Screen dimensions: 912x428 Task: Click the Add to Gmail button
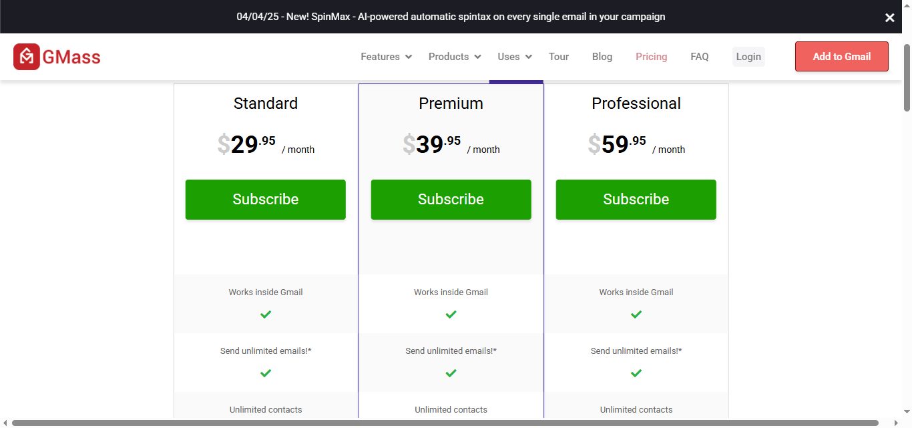point(841,56)
